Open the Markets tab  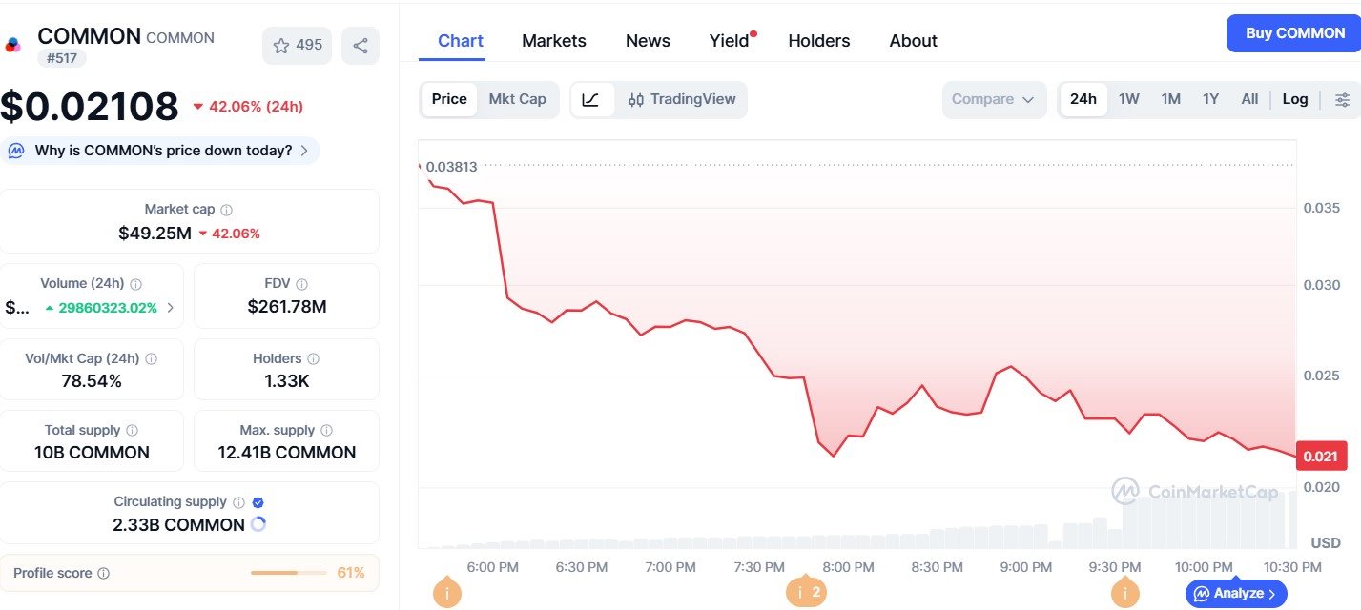point(554,41)
